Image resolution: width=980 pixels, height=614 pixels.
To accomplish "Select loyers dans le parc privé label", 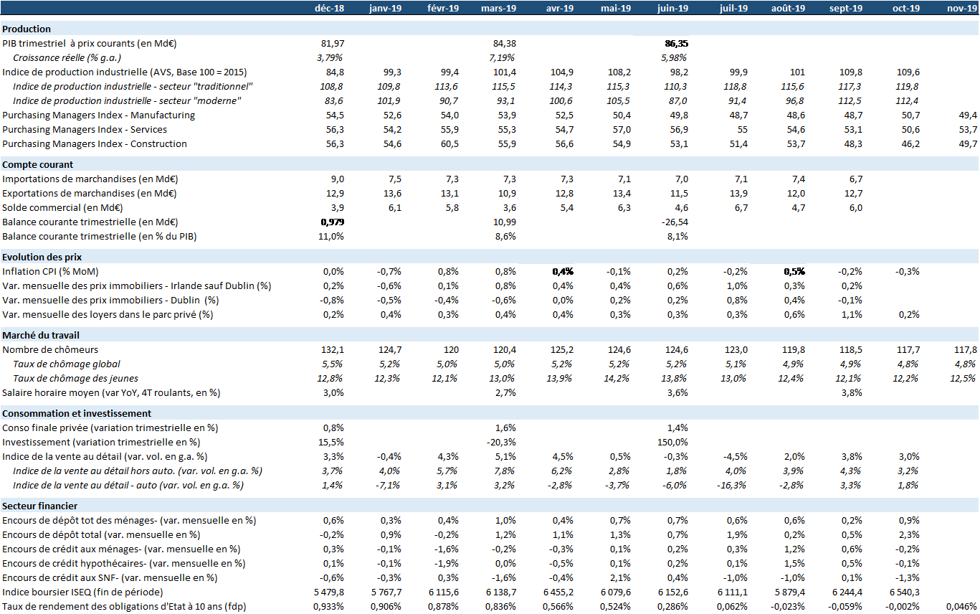I will (x=108, y=314).
